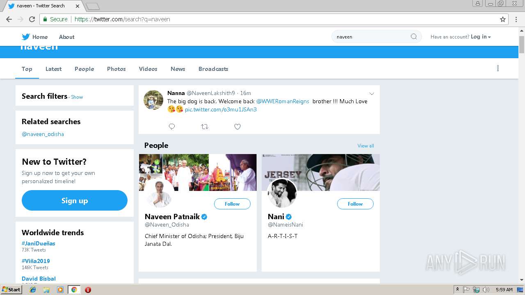The image size is (525, 295).
Task: Open a new browser tab
Action: 93,6
